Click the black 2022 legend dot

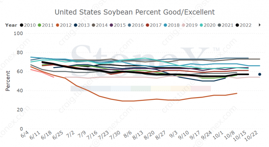click(x=237, y=25)
